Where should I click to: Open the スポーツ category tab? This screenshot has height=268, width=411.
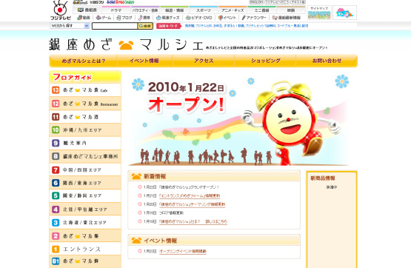(x=204, y=10)
